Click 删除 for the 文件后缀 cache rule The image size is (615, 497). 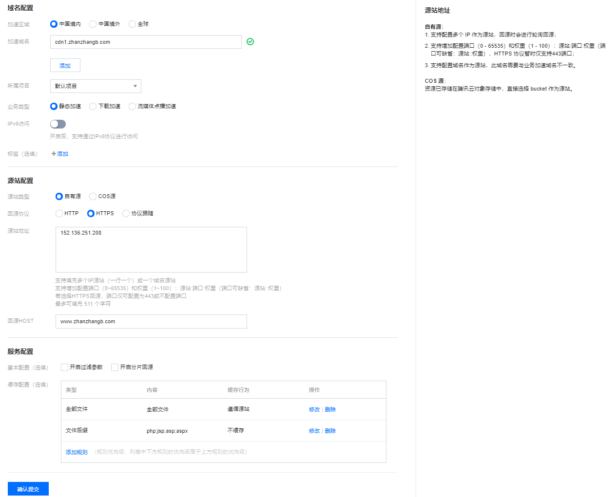tap(330, 431)
